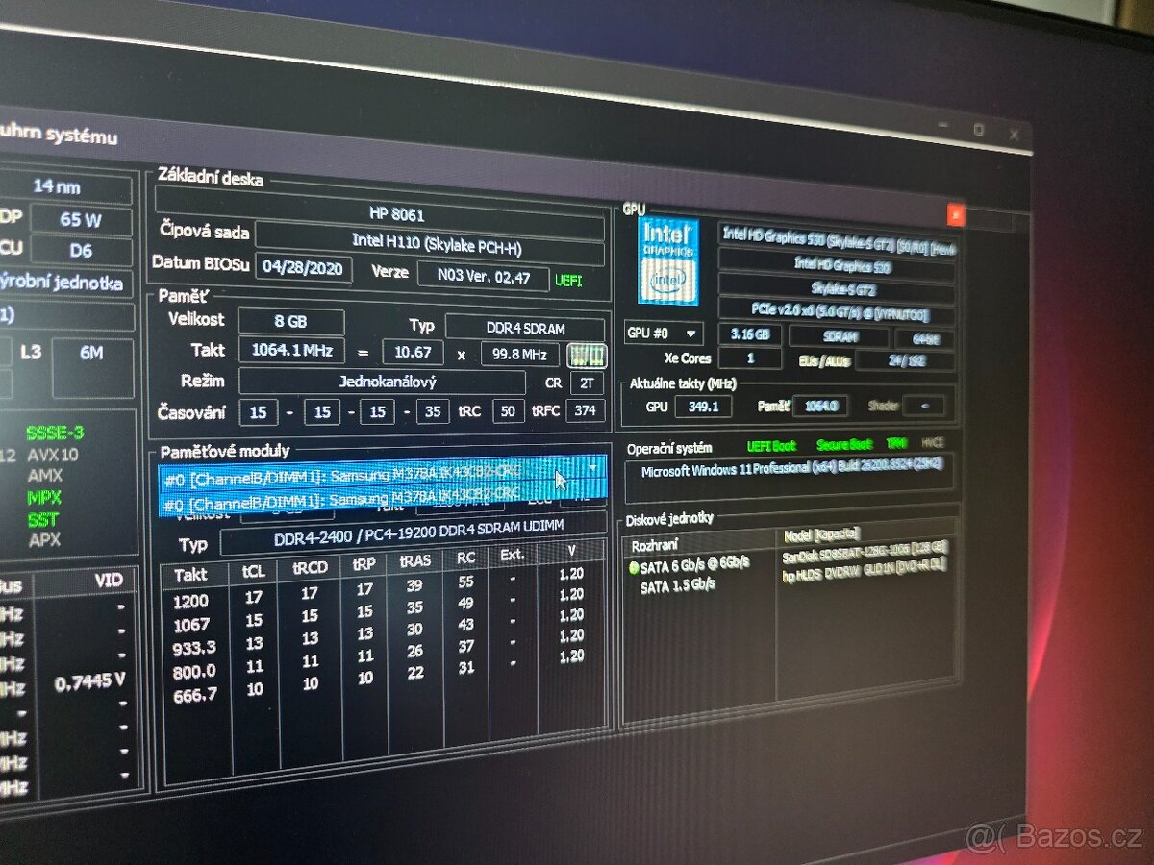The width and height of the screenshot is (1154, 865).
Task: Open the memory modules dropdown arrow
Action: [x=592, y=467]
